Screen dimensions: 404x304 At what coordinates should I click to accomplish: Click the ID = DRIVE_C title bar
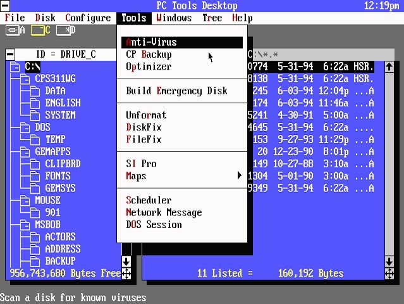(66, 54)
